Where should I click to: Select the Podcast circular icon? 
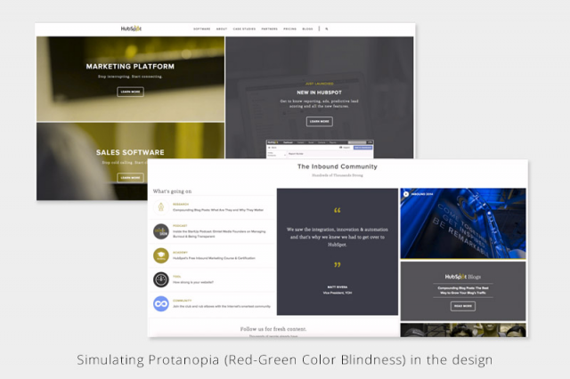pyautogui.click(x=161, y=230)
